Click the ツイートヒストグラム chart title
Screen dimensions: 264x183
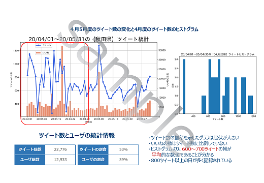tap(218, 54)
